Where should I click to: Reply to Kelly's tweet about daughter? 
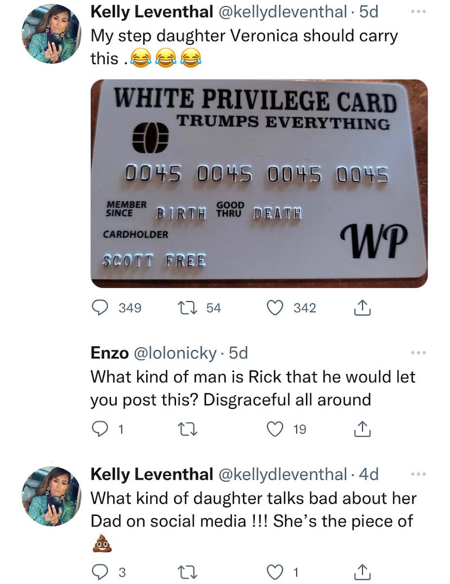[100, 572]
